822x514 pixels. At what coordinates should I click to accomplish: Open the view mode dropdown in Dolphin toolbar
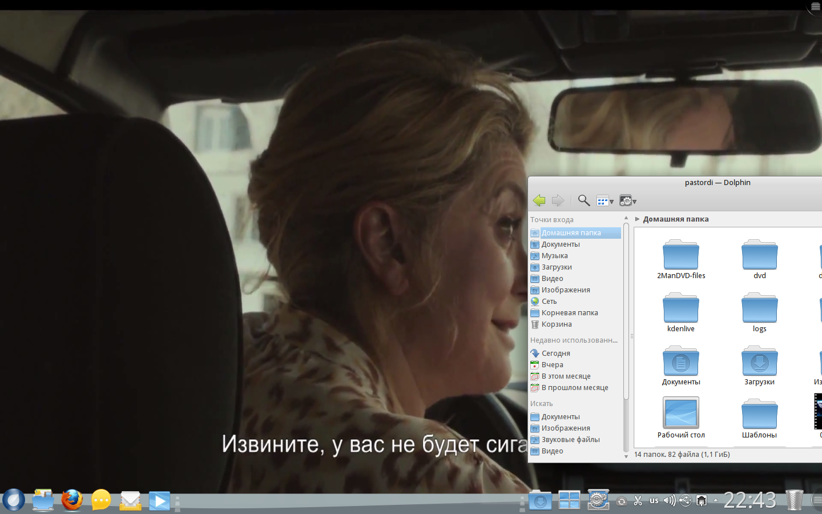click(x=605, y=201)
